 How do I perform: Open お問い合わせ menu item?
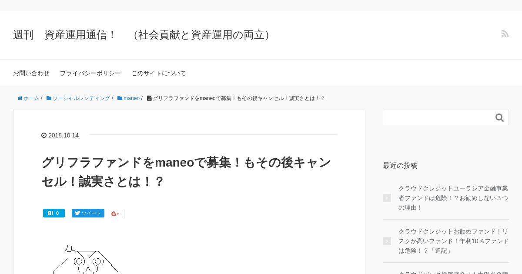coord(31,73)
